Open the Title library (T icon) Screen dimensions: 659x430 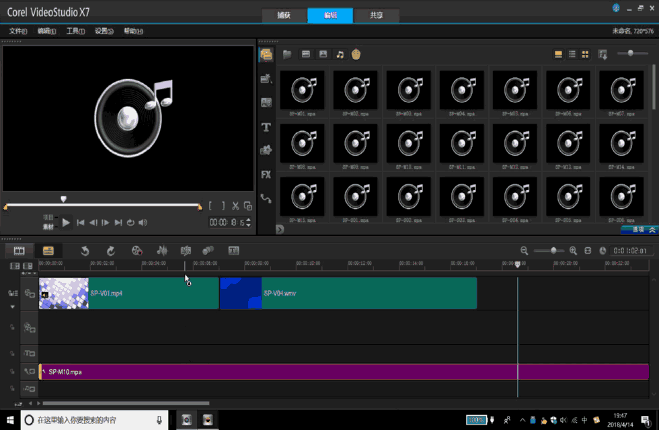tap(266, 127)
